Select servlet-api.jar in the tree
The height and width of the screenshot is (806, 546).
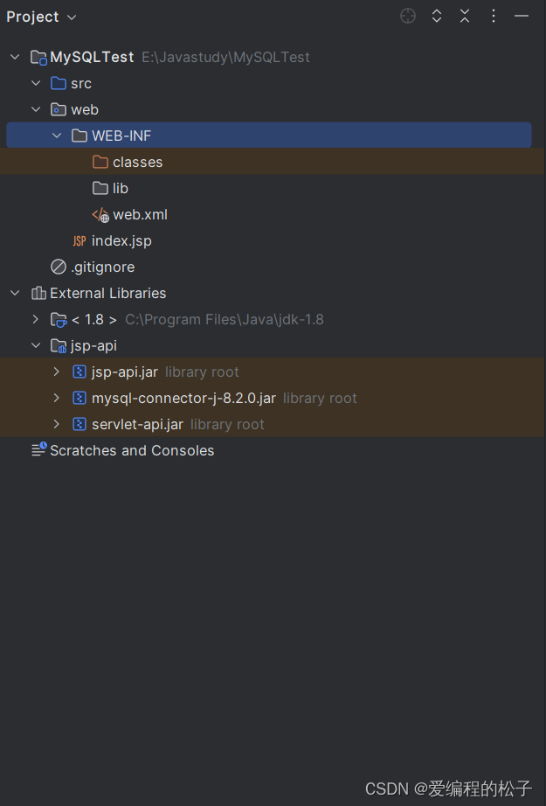(x=138, y=424)
